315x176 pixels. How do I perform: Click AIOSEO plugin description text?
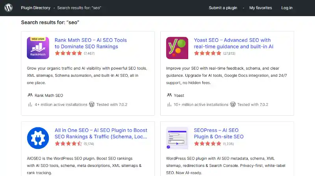click(84, 165)
